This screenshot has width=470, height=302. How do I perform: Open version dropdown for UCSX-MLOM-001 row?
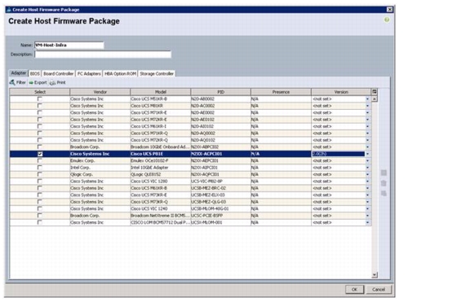click(367, 223)
